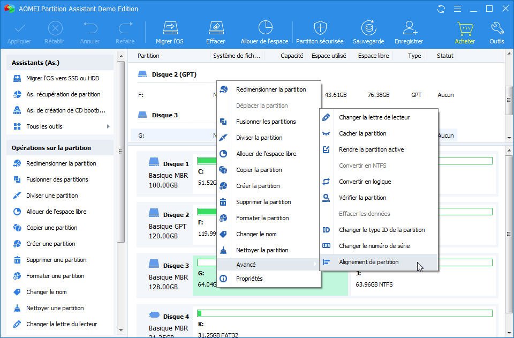The height and width of the screenshot is (338, 514).
Task: Launch Allouer de l'espace from toolbar
Action: click(264, 32)
